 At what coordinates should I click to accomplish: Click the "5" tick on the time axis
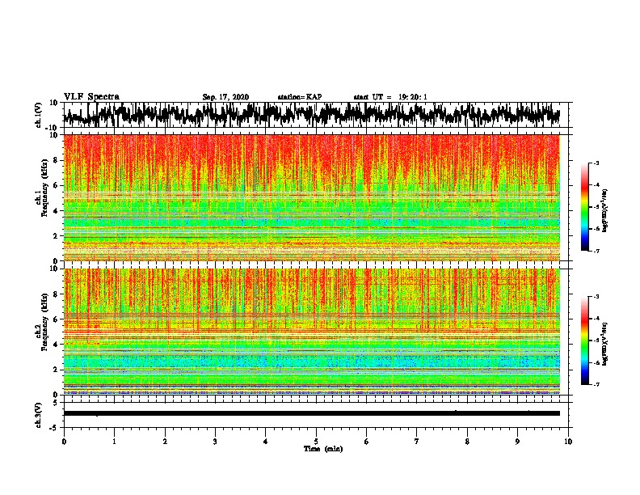point(316,442)
